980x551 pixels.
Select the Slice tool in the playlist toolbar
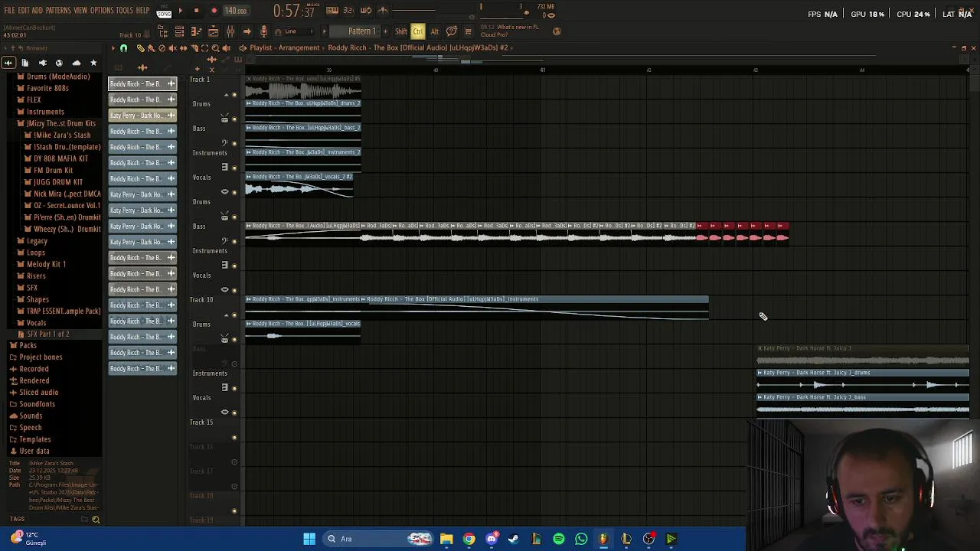tap(194, 48)
